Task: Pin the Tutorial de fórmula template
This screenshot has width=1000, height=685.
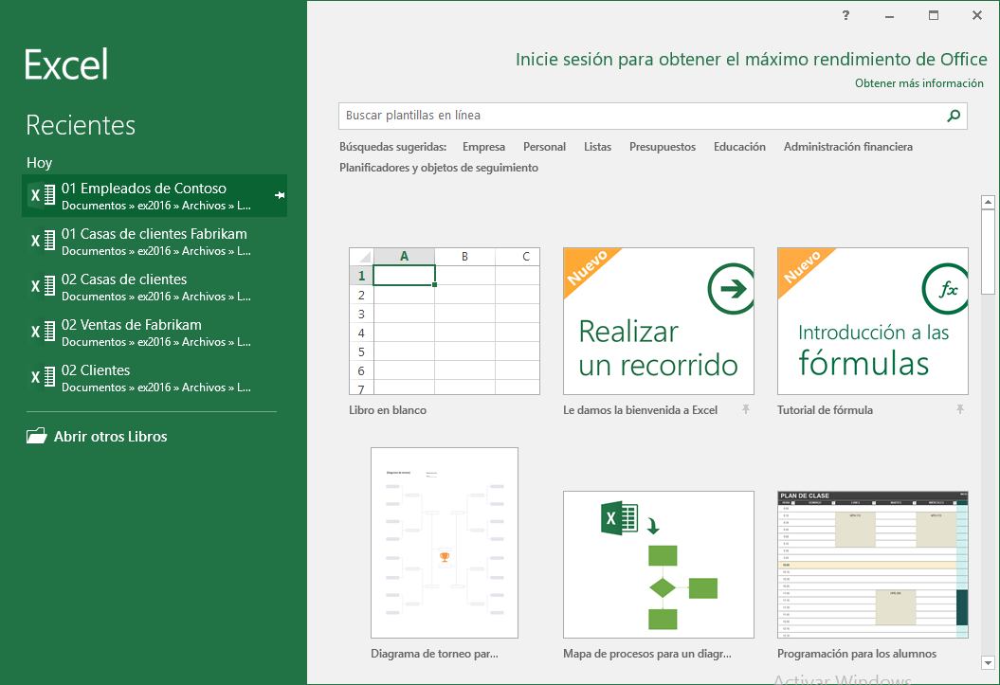Action: point(960,409)
